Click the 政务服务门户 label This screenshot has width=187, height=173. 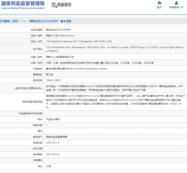[176, 7]
